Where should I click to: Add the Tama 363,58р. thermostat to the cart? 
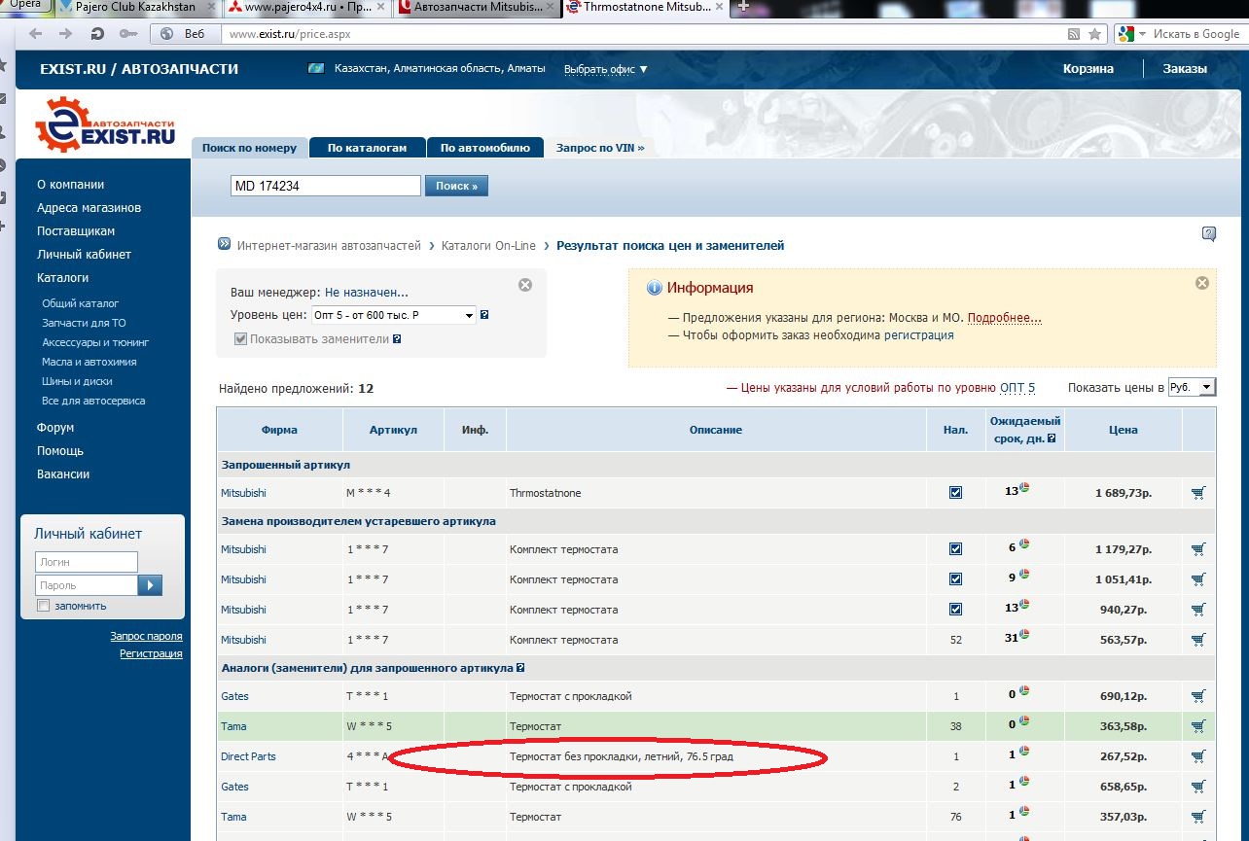tap(1197, 726)
